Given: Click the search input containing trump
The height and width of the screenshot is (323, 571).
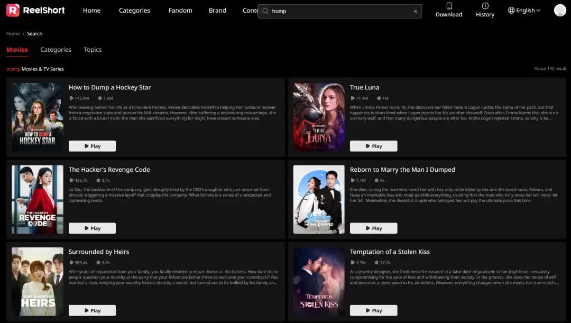Looking at the screenshot, I should (x=340, y=11).
